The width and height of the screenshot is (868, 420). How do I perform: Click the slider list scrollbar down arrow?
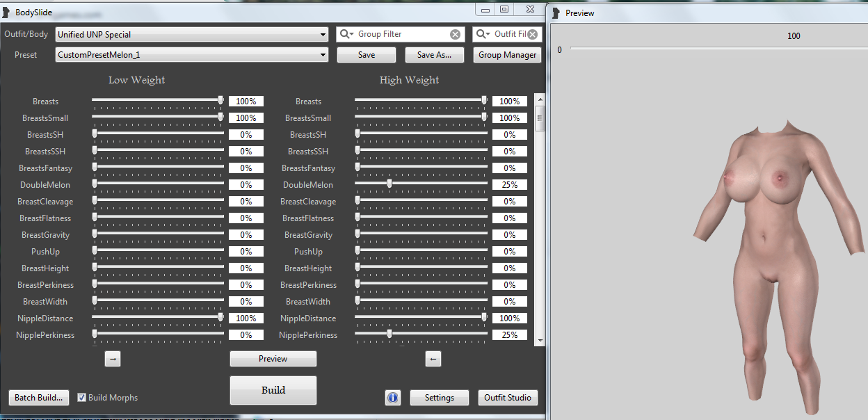tap(539, 340)
